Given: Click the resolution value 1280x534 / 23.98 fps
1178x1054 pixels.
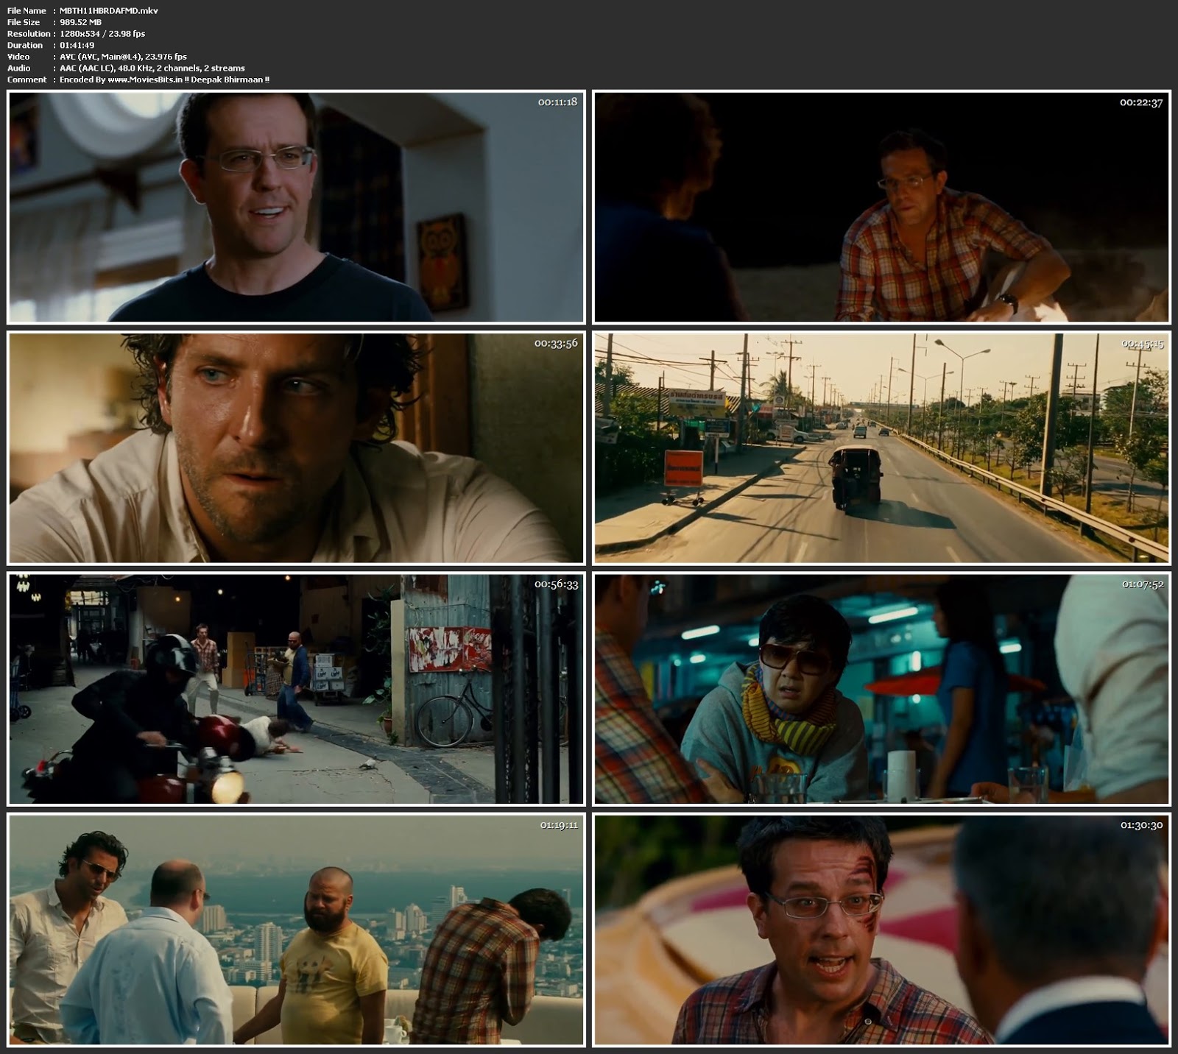Looking at the screenshot, I should pyautogui.click(x=102, y=34).
